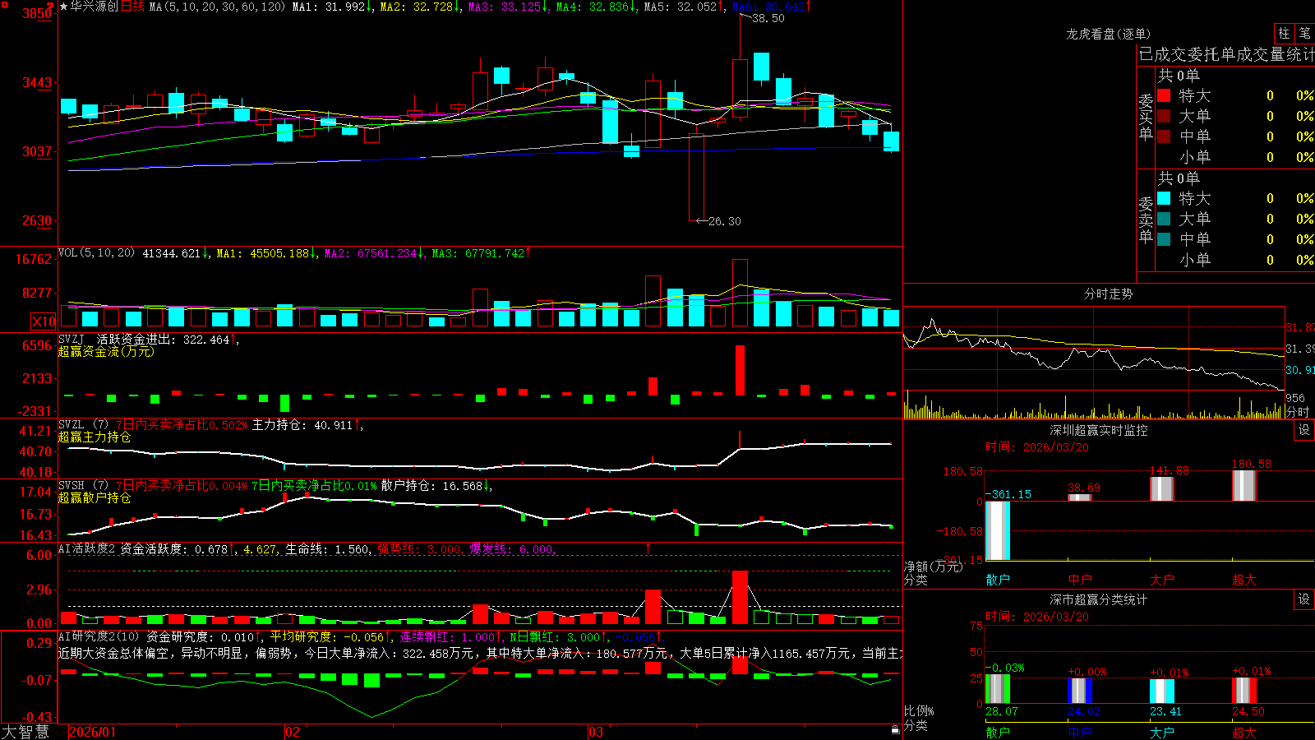Click the 深市超赢分类统计 panel title
Image resolution: width=1315 pixels, height=740 pixels.
pyautogui.click(x=1099, y=599)
